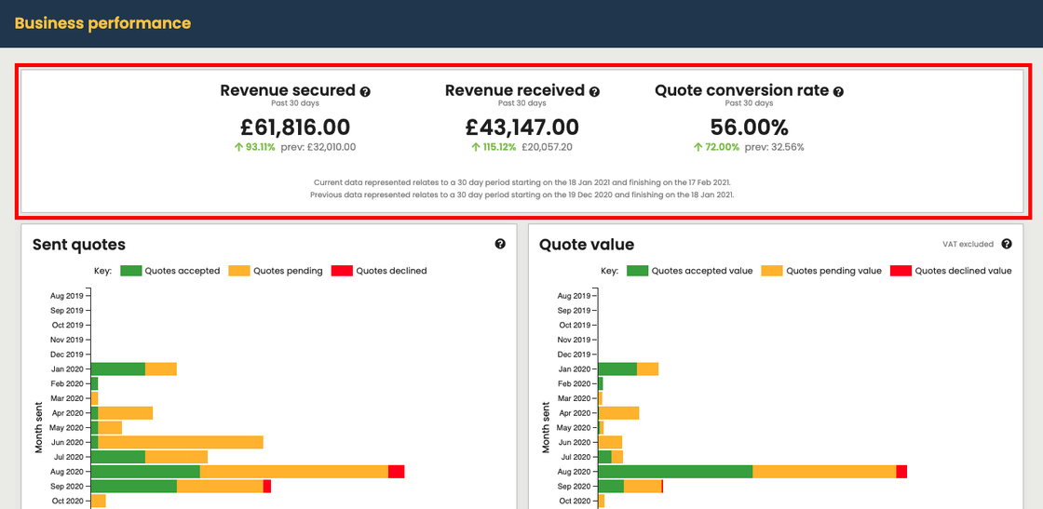This screenshot has width=1043, height=509.
Task: Click the Quote conversion rate help icon
Action: (x=838, y=92)
